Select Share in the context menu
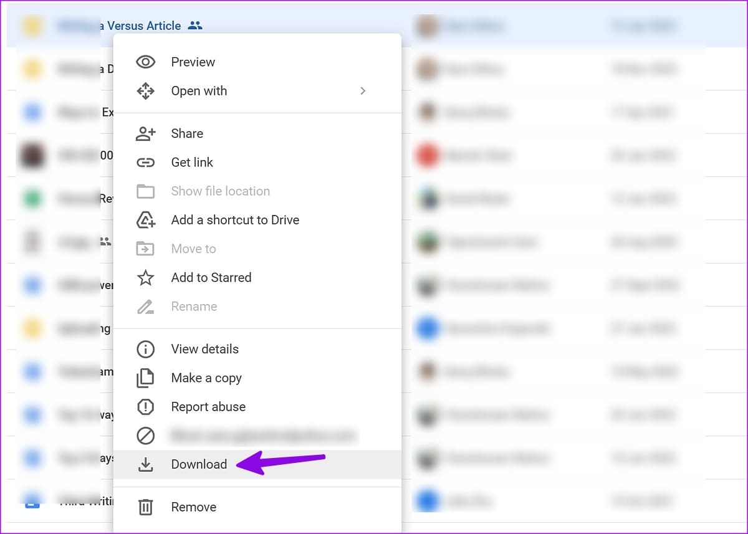The image size is (748, 534). point(257,133)
